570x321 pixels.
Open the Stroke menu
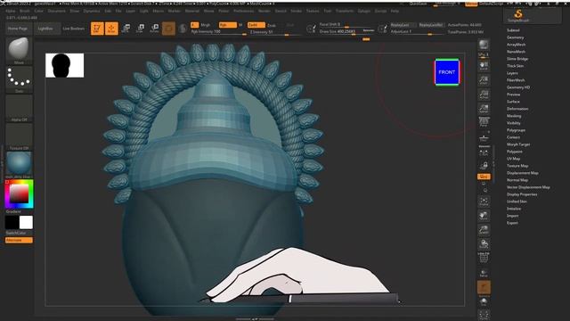pos(296,11)
